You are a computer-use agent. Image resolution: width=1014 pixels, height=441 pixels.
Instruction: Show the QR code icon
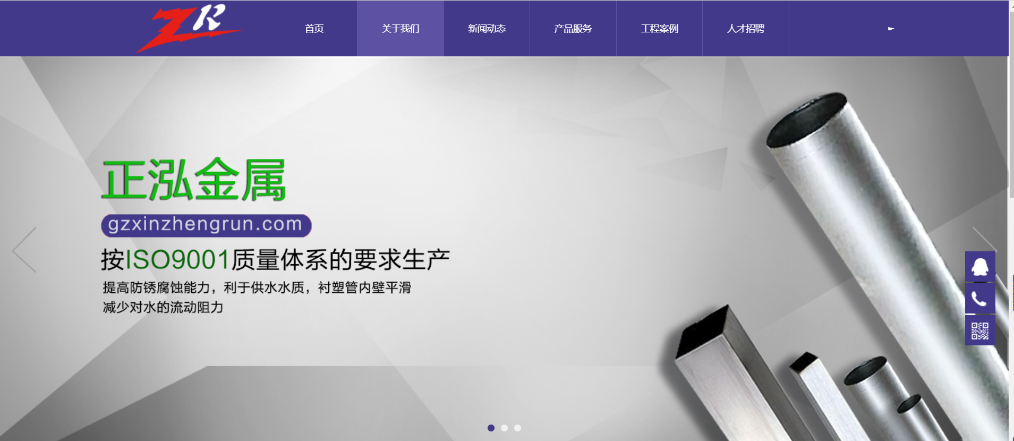click(x=979, y=330)
